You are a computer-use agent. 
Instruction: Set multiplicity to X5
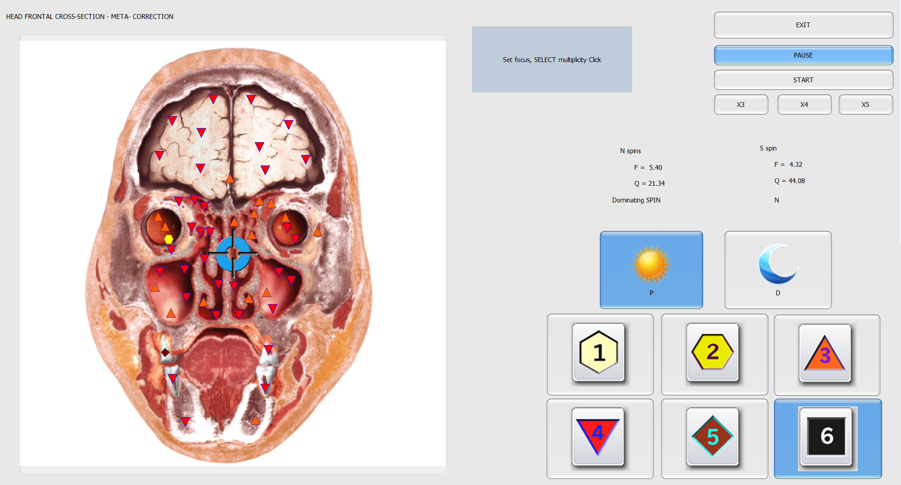point(865,105)
